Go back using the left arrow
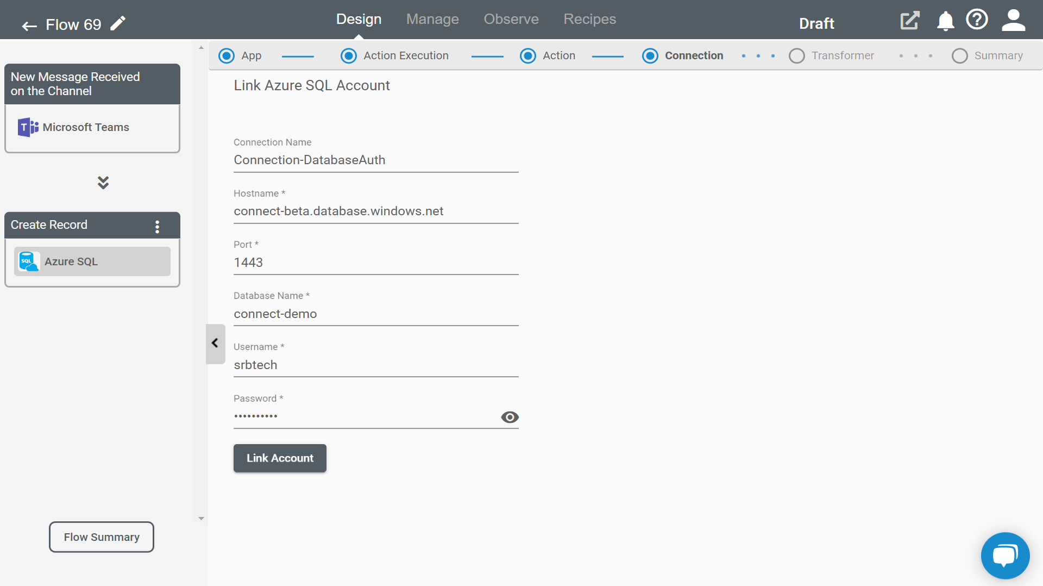 tap(29, 25)
